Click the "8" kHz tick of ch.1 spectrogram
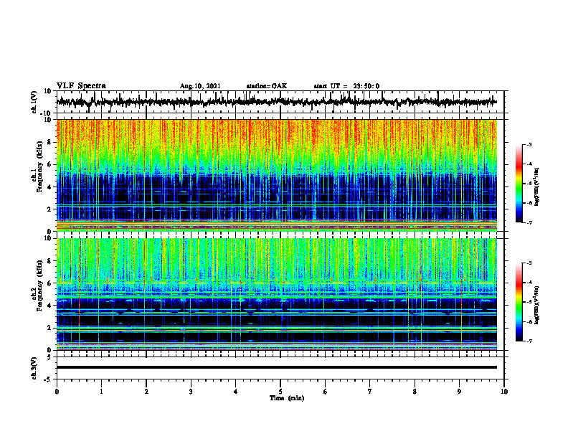The height and width of the screenshot is (439, 568). coord(49,142)
